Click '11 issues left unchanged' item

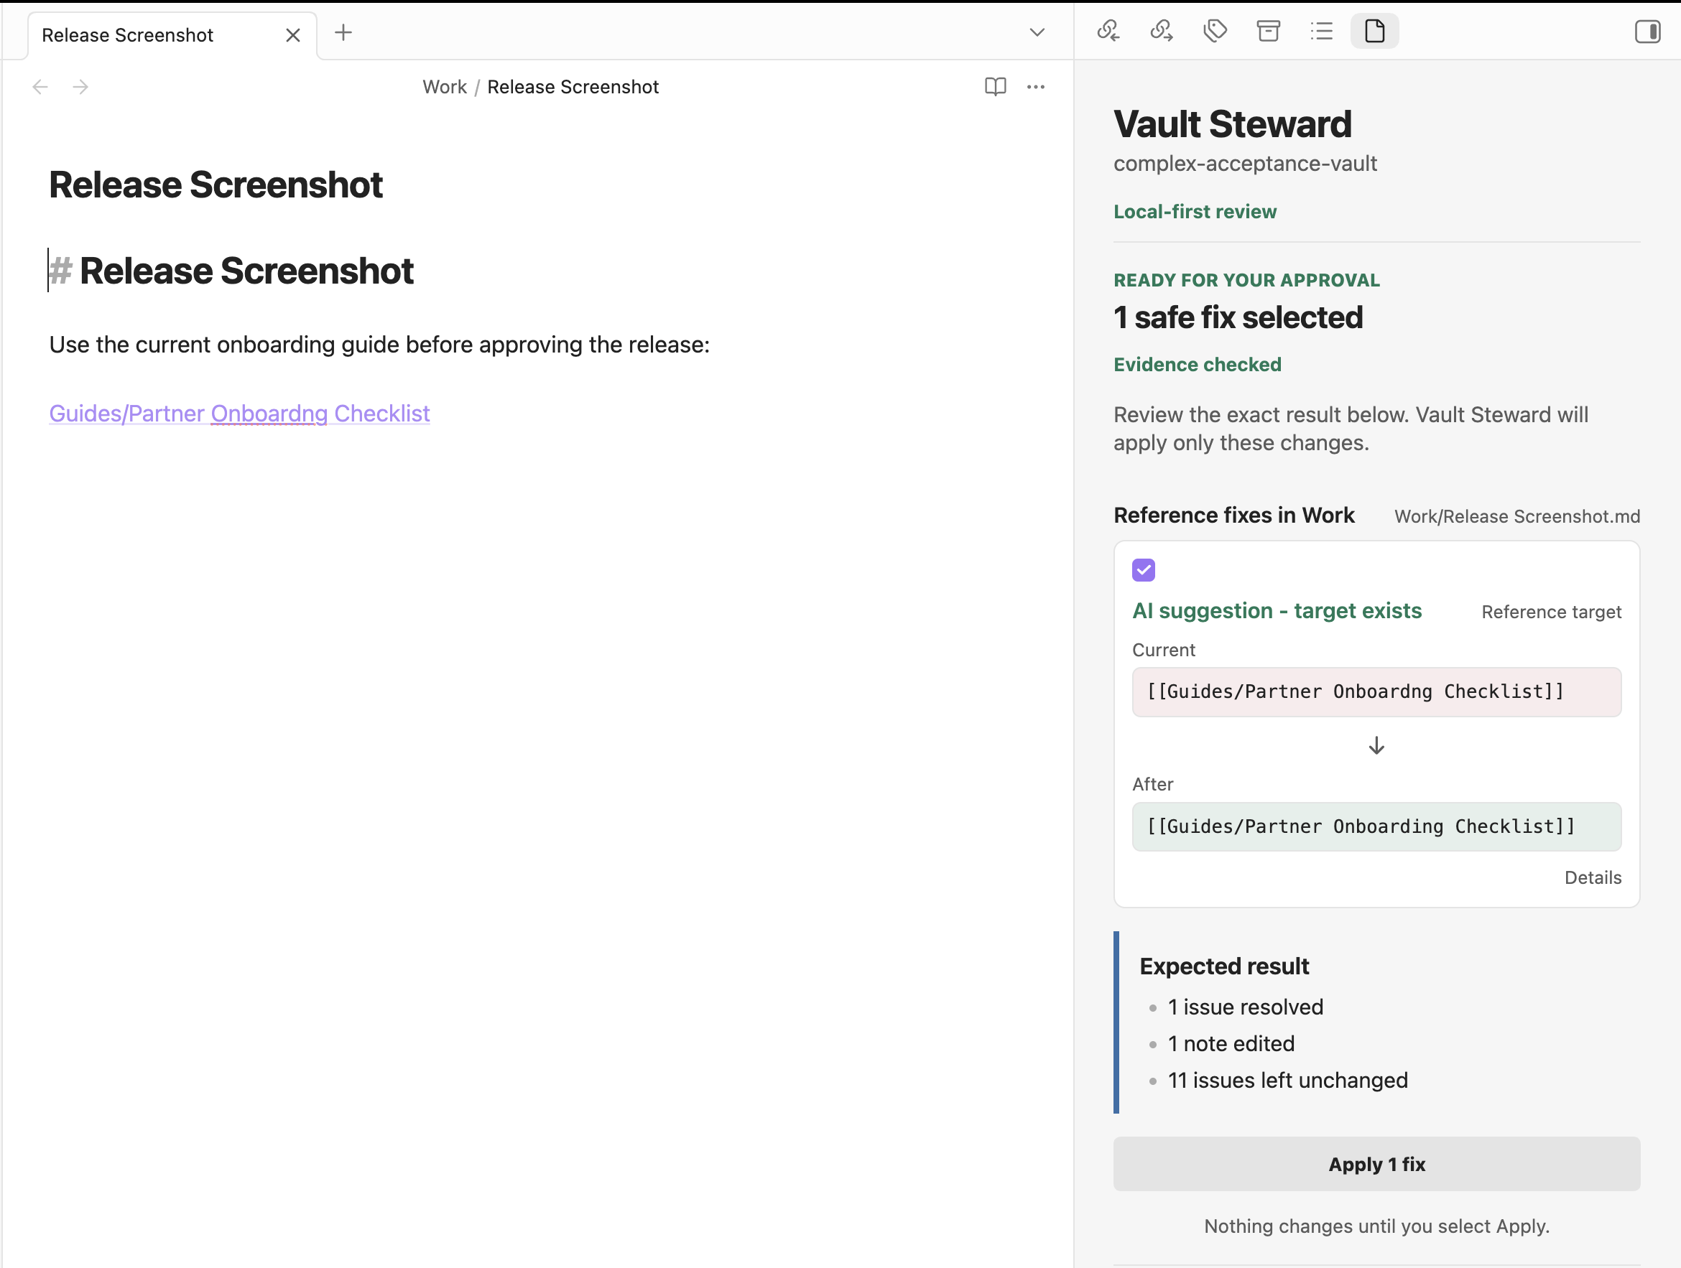pos(1287,1081)
